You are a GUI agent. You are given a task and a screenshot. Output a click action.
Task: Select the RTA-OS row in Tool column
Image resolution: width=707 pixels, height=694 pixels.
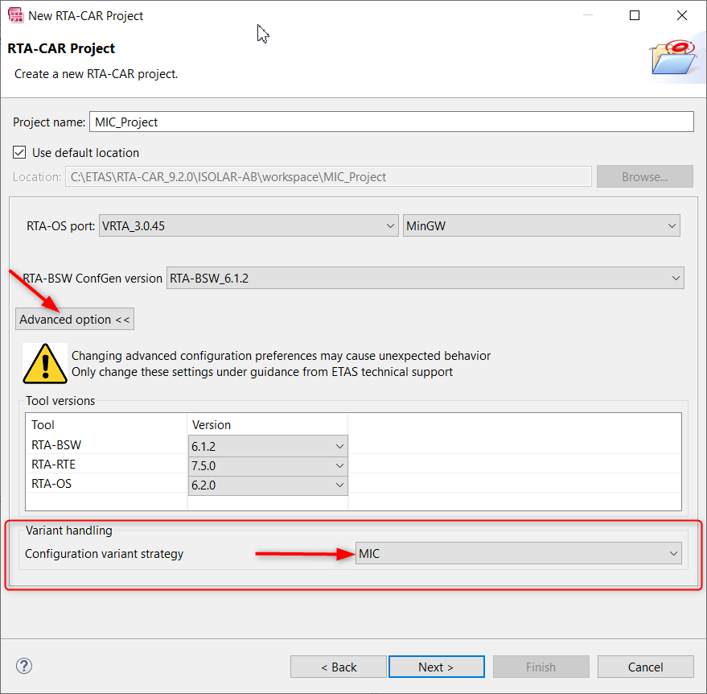coord(51,484)
